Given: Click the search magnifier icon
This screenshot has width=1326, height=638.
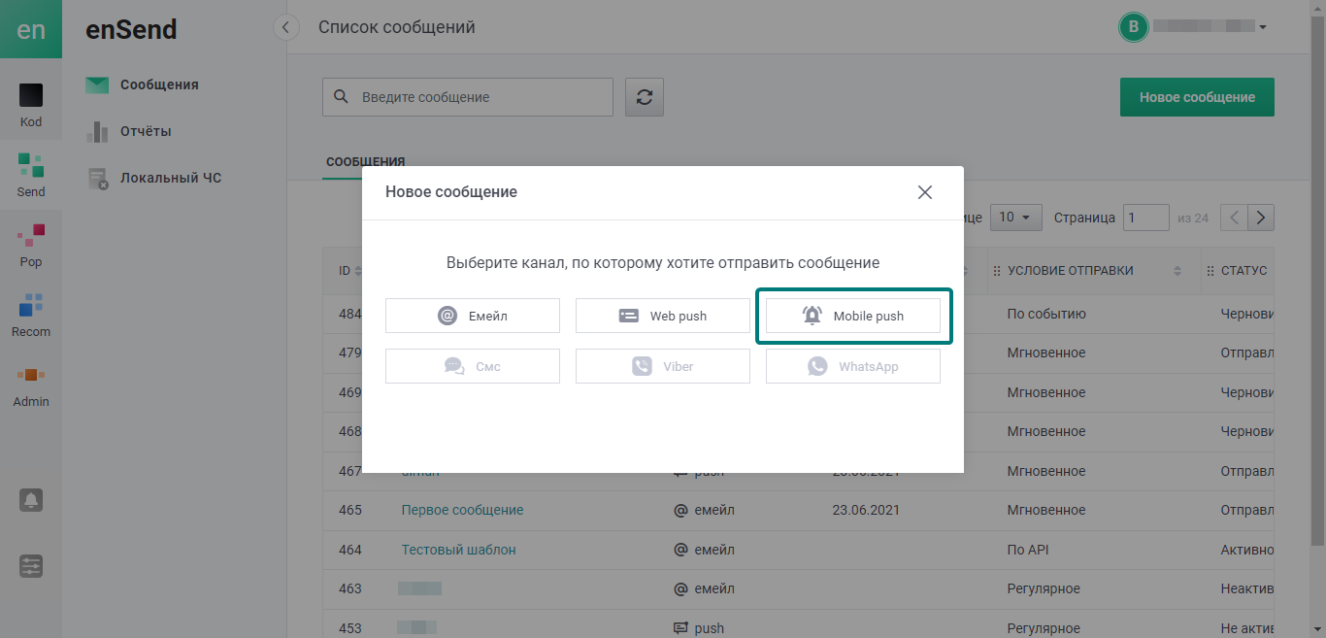Looking at the screenshot, I should click(341, 97).
